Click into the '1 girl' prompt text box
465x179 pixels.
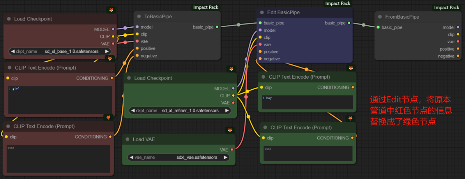pos(60,100)
